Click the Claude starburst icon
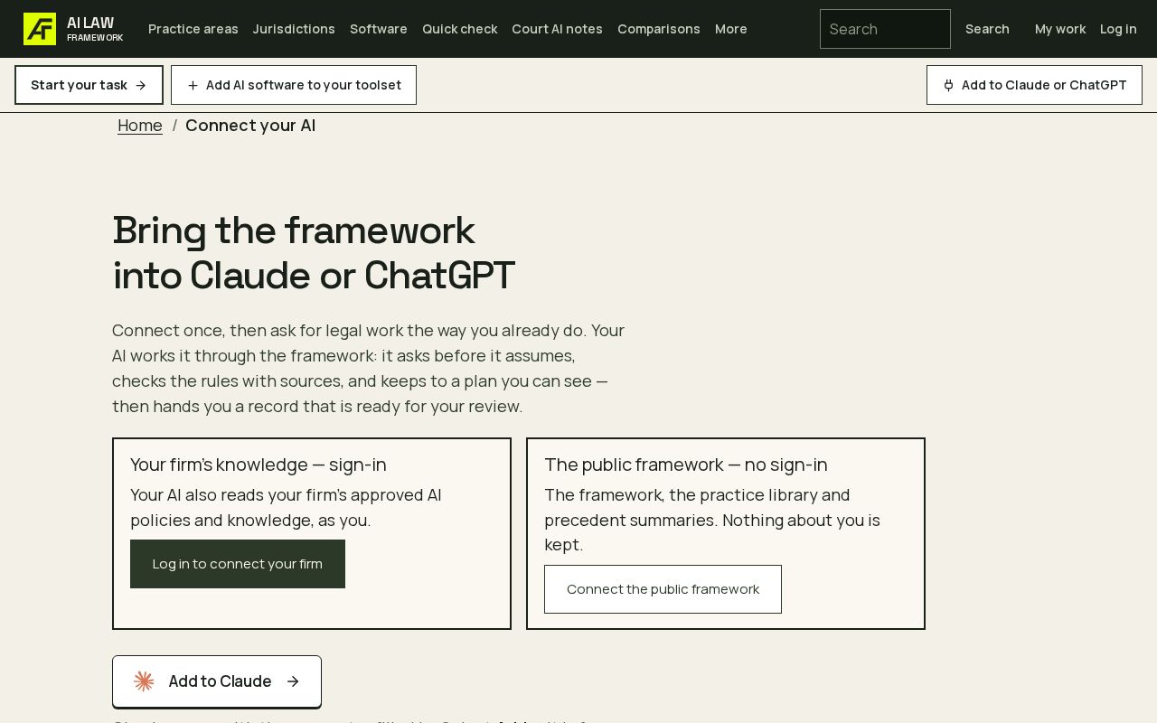This screenshot has width=1157, height=723. (144, 681)
